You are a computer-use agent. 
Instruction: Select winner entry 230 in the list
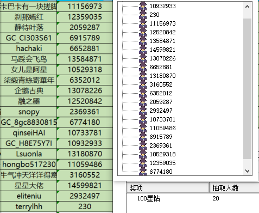(x=154, y=15)
